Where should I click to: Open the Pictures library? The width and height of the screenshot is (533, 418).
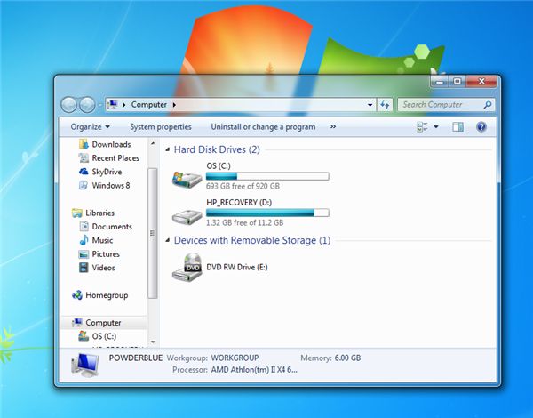(x=106, y=254)
